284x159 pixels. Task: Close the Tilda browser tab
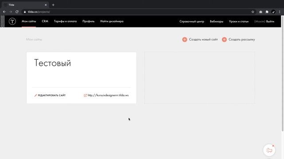pos(46,5)
